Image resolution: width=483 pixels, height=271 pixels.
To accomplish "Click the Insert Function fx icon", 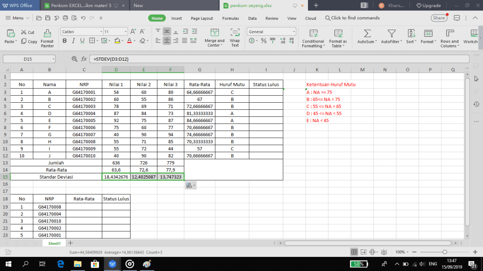I will (84, 59).
